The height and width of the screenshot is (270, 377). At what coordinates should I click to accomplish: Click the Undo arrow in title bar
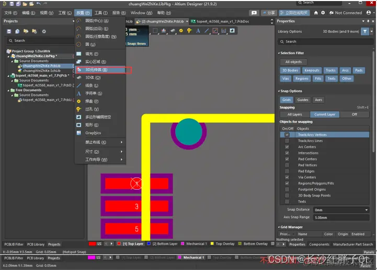point(39,4)
